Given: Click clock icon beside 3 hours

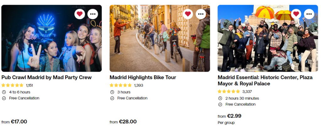Looking at the screenshot, I should 112,92.
